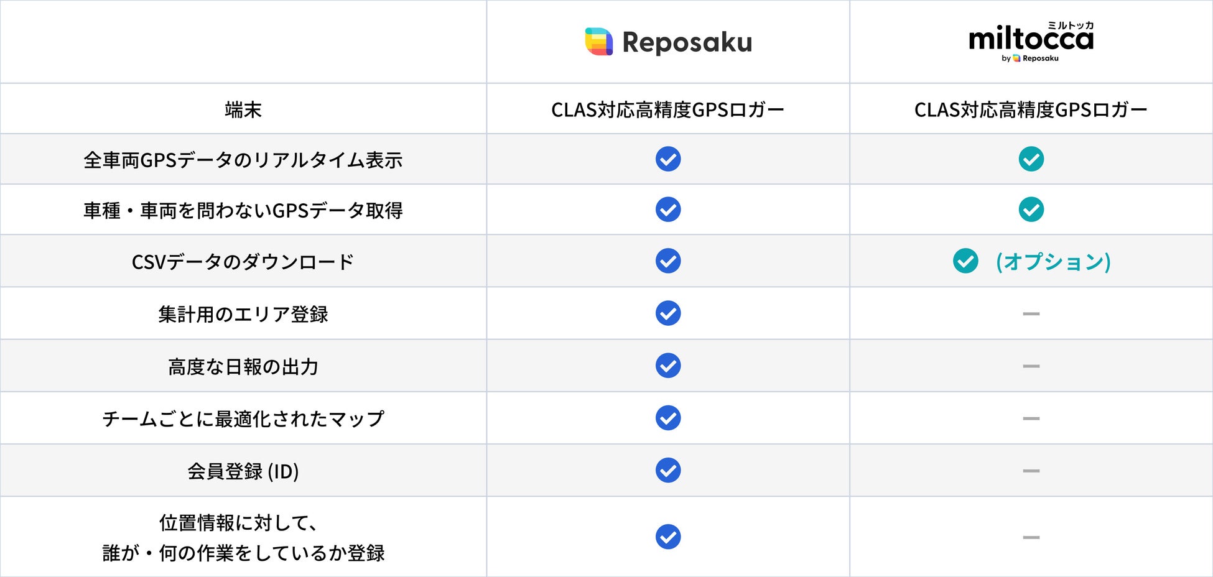Click CLAS対応高精度GPSロガー under Reposaku column

[x=667, y=110]
